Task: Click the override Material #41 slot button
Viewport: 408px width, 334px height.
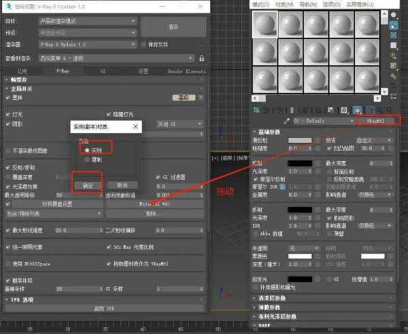Action: click(x=154, y=204)
